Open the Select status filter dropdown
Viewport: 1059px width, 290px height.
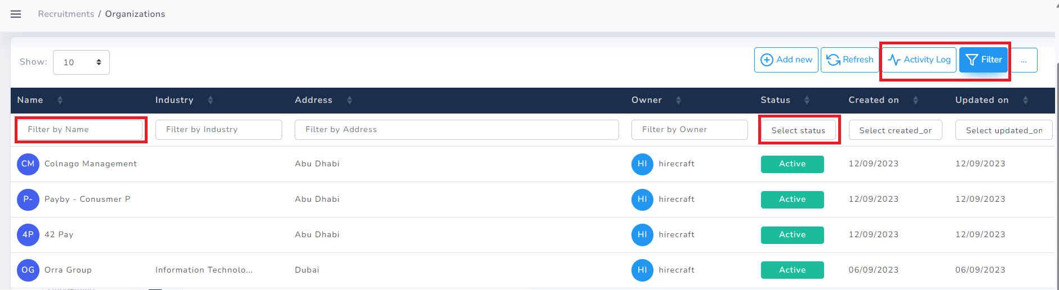tap(798, 130)
